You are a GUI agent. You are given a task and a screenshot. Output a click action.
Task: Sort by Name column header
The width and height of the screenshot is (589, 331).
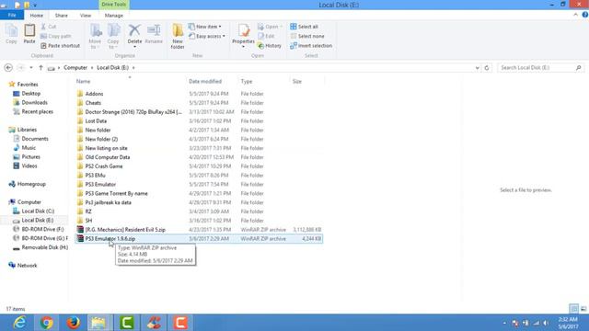[x=130, y=81]
